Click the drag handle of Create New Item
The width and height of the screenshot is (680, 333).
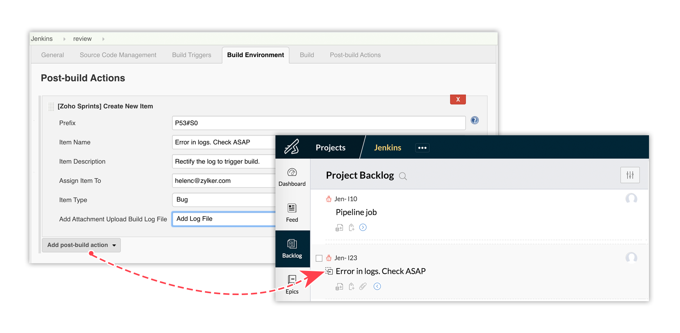click(51, 107)
